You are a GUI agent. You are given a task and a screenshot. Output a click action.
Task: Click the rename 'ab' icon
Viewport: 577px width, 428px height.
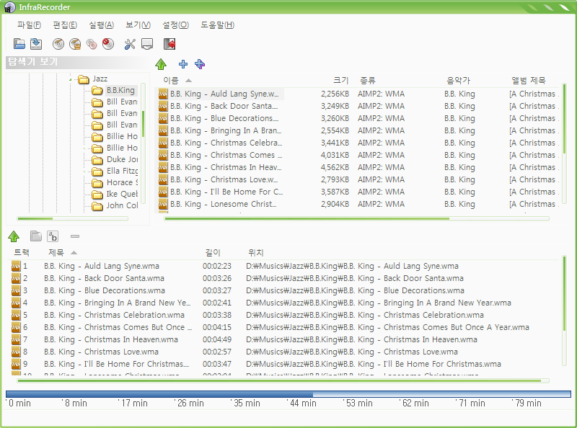pyautogui.click(x=53, y=236)
